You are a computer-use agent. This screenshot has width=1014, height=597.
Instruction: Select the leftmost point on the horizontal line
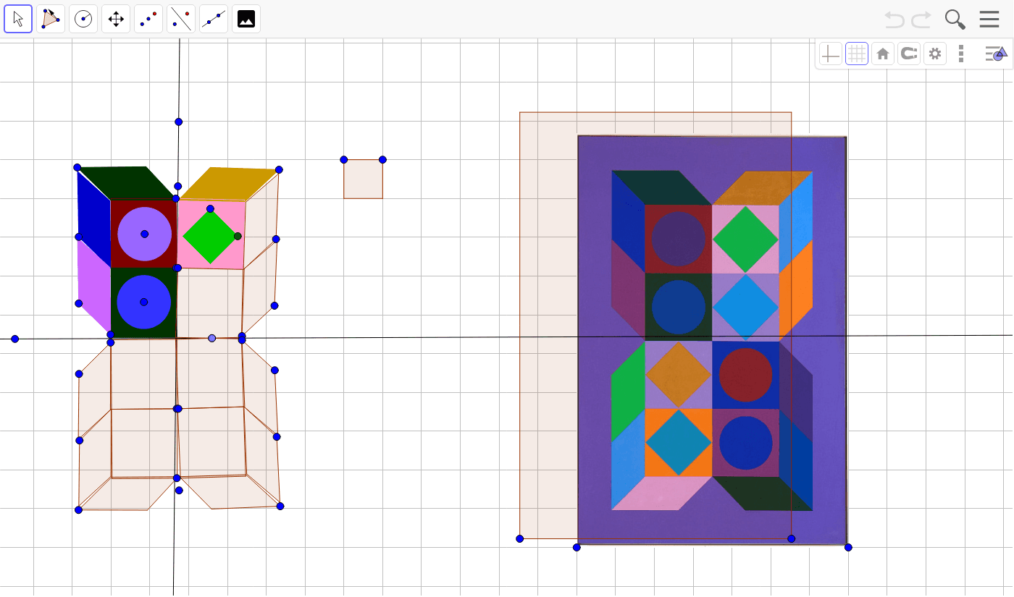[14, 339]
